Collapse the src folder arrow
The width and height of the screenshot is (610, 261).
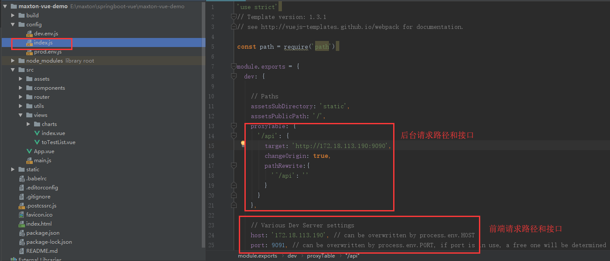[x=13, y=70]
